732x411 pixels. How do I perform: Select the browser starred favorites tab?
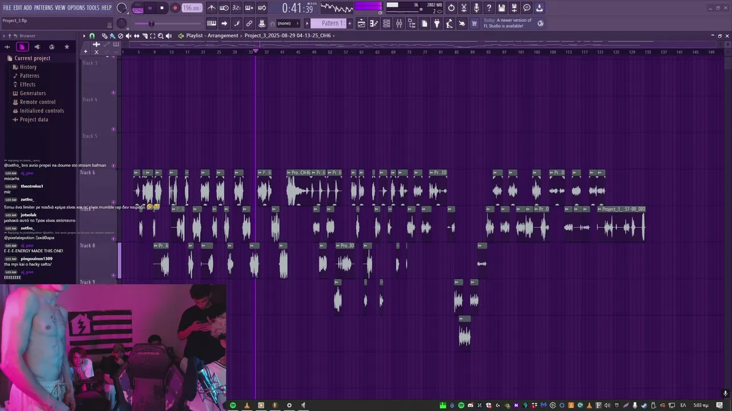pos(66,47)
